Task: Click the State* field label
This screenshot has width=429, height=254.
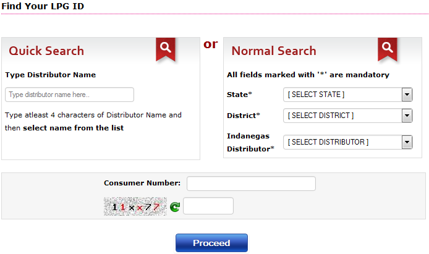Action: coord(240,95)
